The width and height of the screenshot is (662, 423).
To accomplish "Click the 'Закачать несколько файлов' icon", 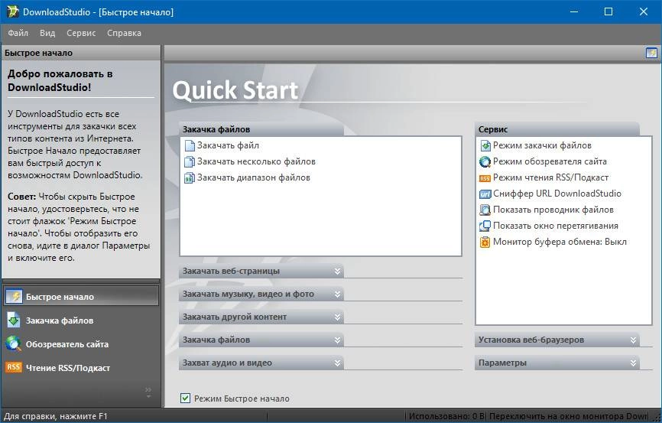I will tap(190, 162).
